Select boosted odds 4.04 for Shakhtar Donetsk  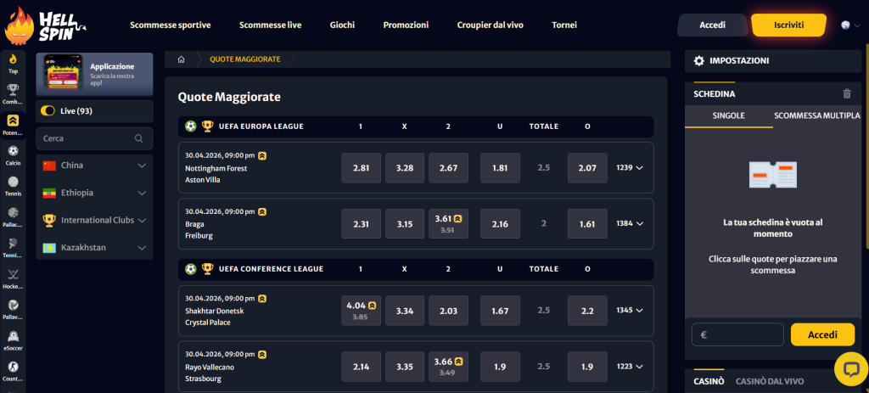tap(362, 311)
